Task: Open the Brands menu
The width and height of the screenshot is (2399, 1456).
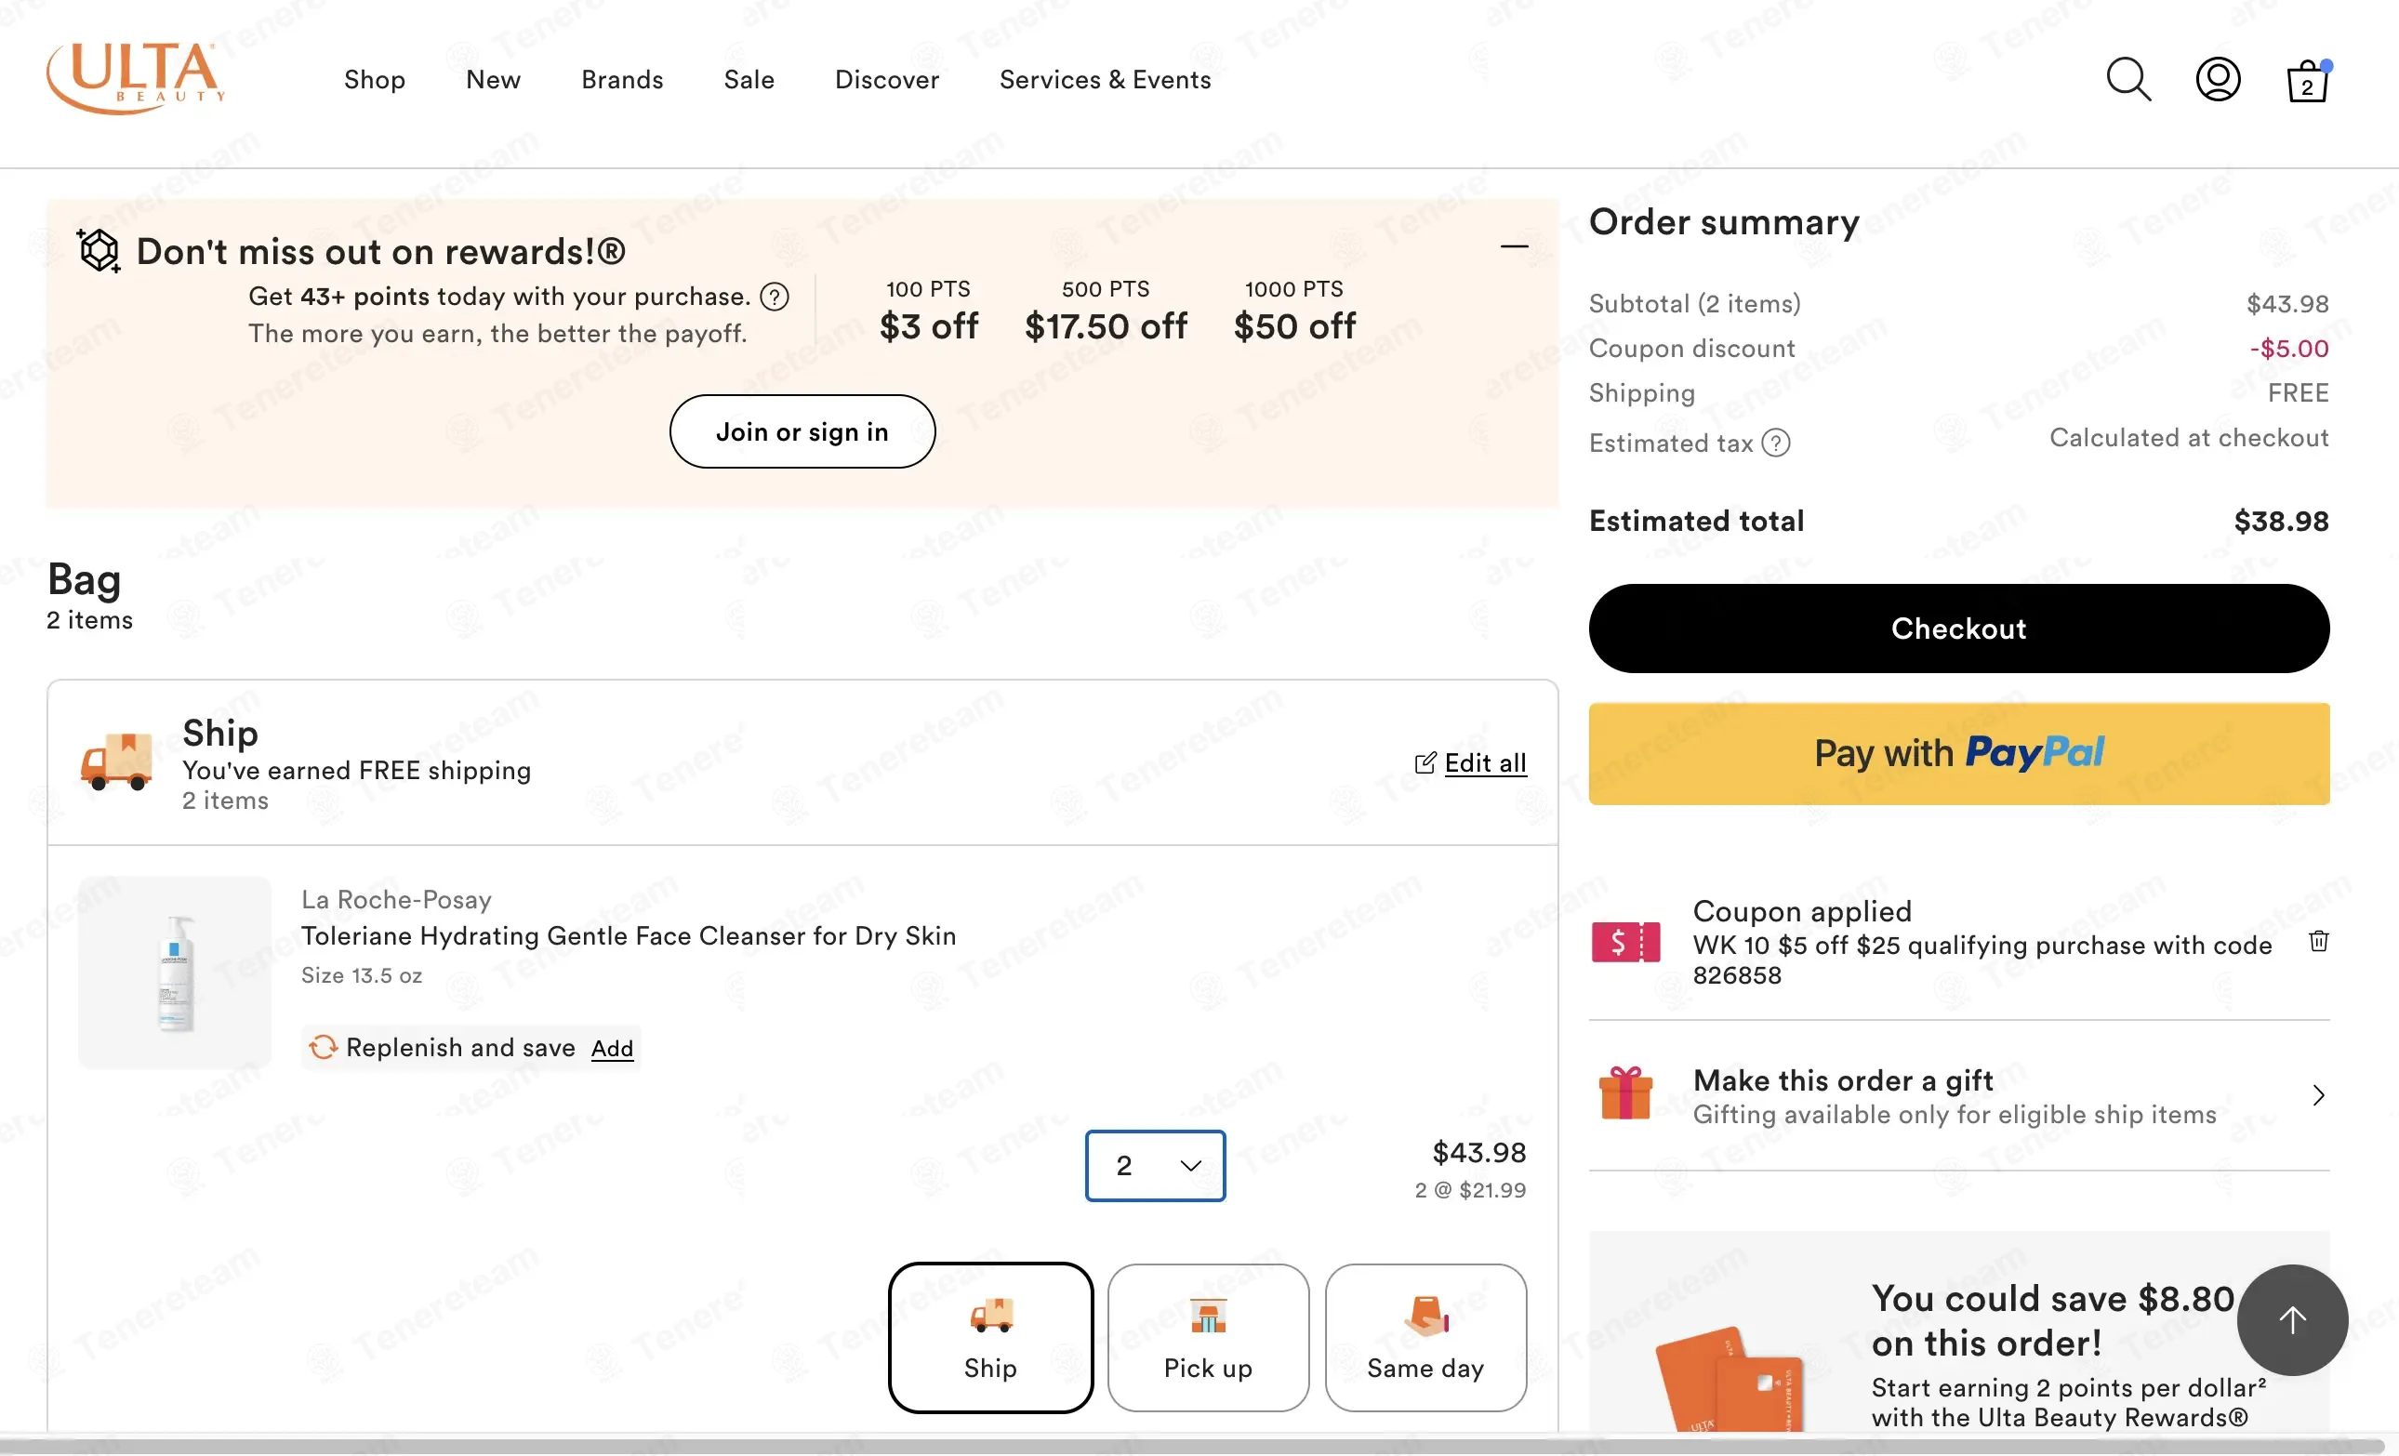Action: click(x=622, y=80)
